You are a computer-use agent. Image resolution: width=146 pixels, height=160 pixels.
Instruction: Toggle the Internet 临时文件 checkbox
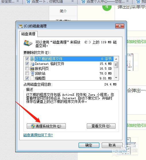[x=27, y=64]
